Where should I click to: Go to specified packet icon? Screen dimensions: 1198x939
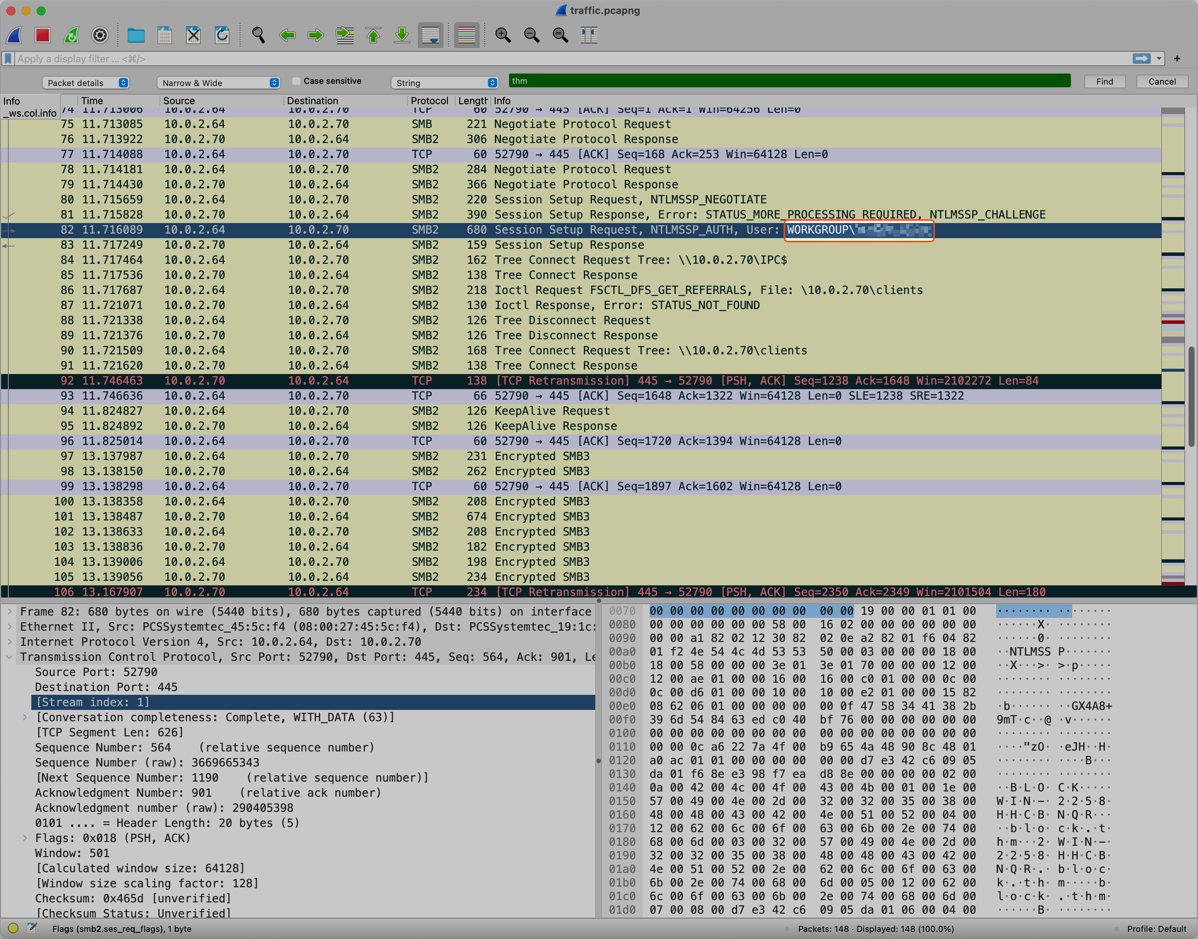[x=345, y=35]
